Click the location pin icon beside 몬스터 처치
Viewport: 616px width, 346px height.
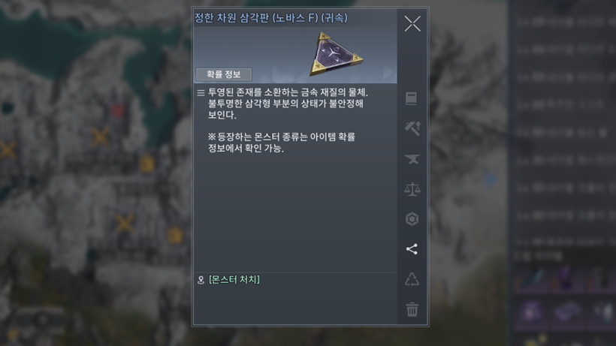201,280
